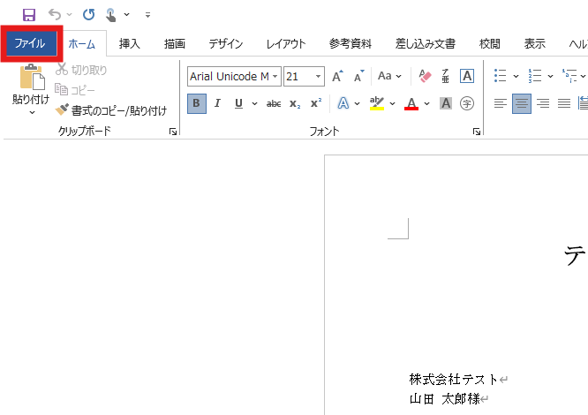Save the document with the floppy disk icon

[x=29, y=15]
